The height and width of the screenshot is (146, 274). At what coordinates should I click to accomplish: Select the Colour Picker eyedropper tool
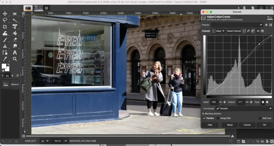[5, 59]
